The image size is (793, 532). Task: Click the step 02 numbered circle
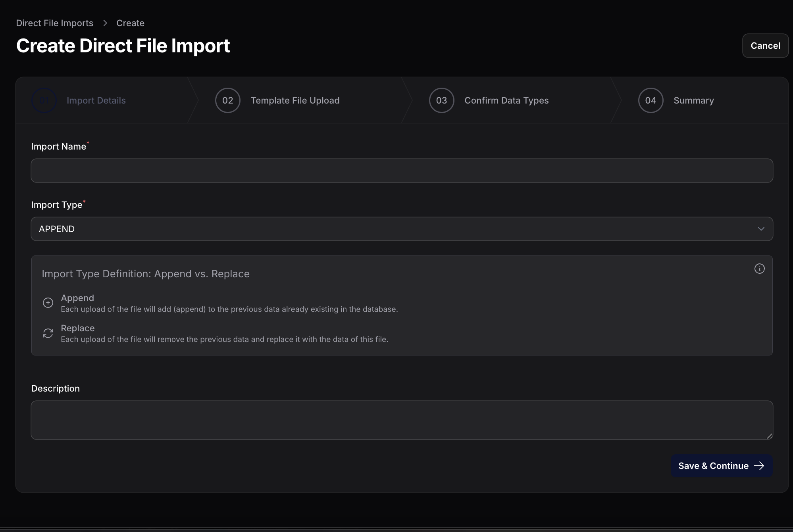227,100
